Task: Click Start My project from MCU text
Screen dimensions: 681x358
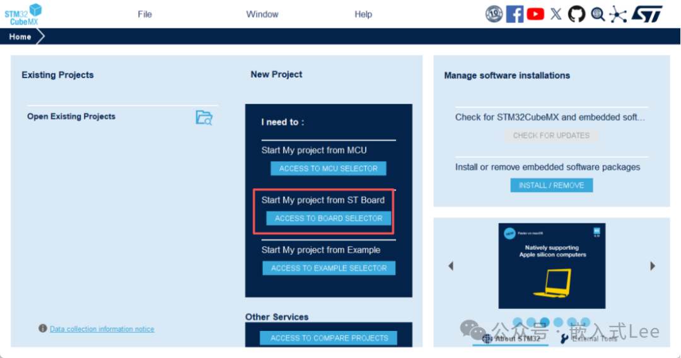Action: pyautogui.click(x=314, y=150)
